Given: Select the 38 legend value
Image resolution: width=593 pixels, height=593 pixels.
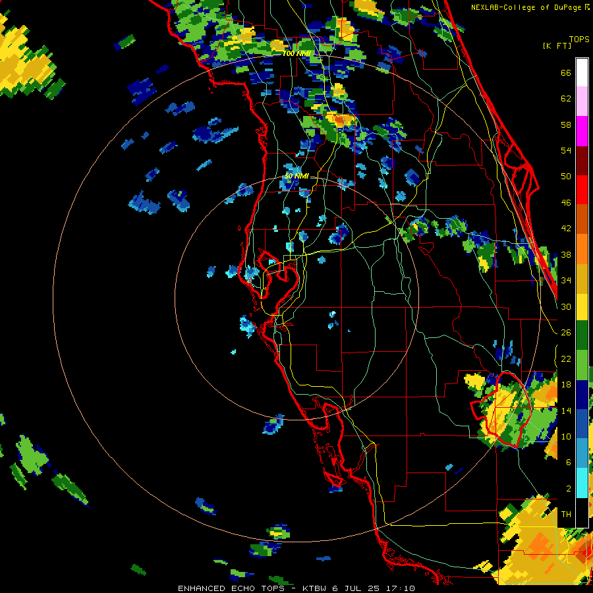Looking at the screenshot, I should tap(566, 255).
